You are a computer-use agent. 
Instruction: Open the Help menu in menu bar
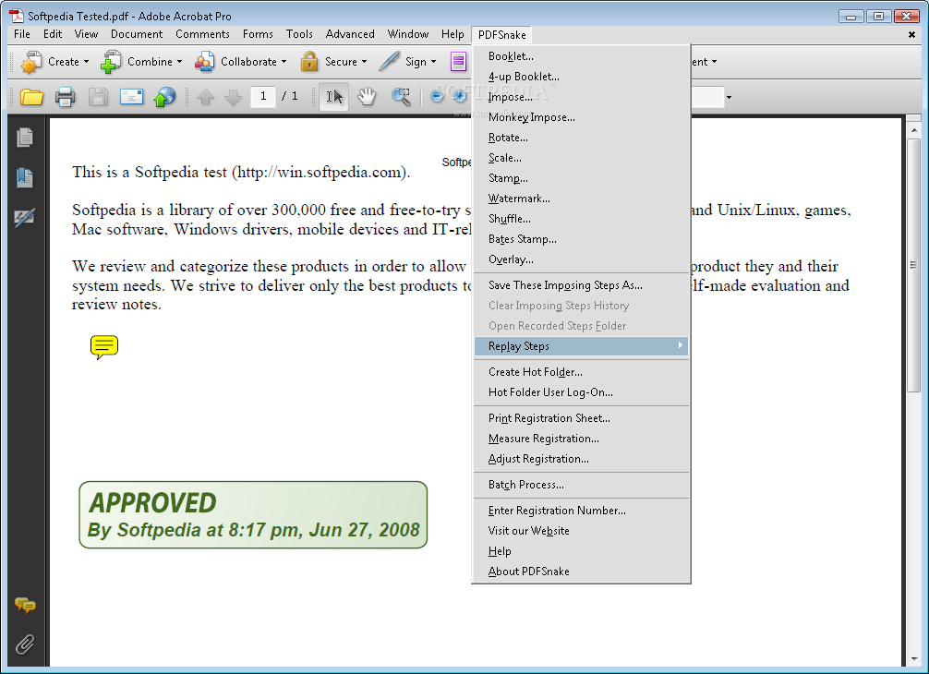pyautogui.click(x=452, y=34)
